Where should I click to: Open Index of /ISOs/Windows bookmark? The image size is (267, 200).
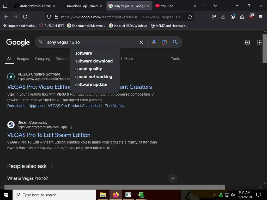[x=128, y=26]
